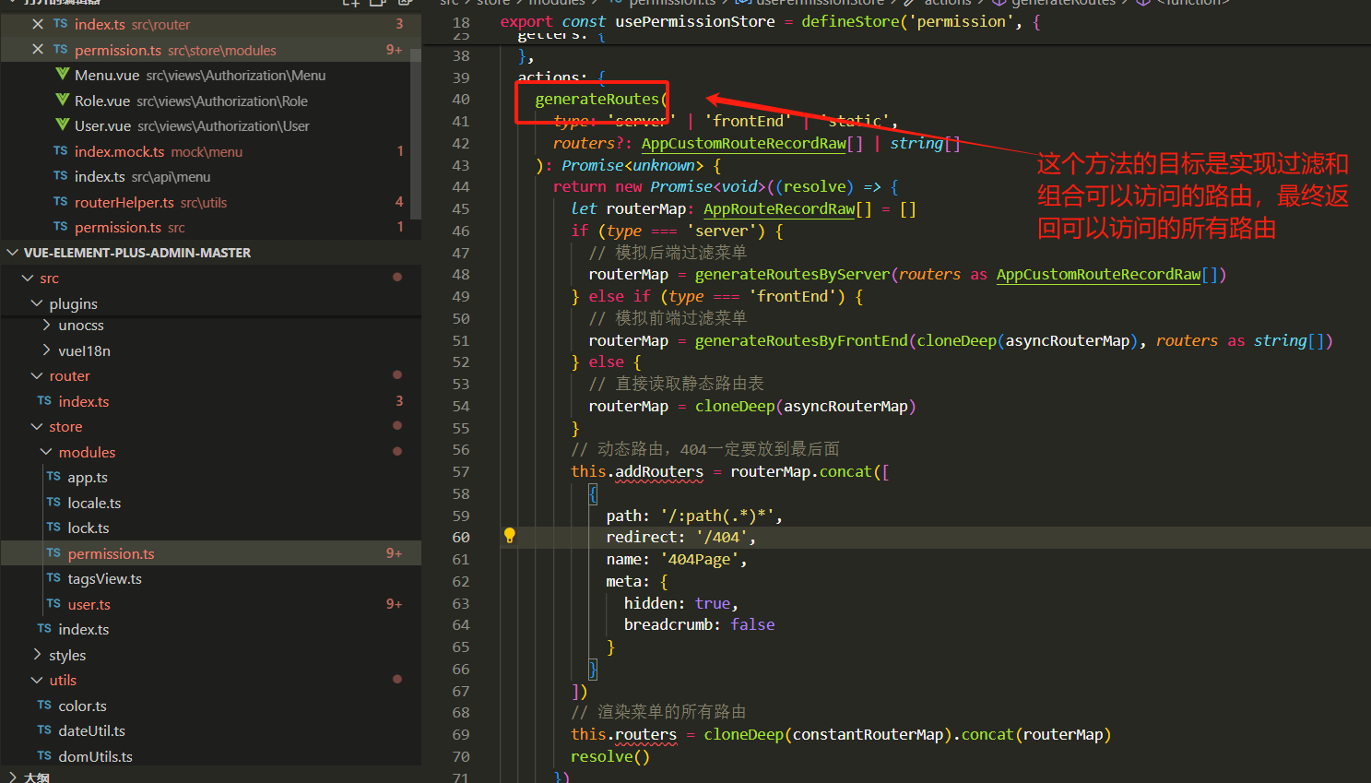Collapse the router folder
Screen dimensions: 1371x783
pyautogui.click(x=37, y=375)
